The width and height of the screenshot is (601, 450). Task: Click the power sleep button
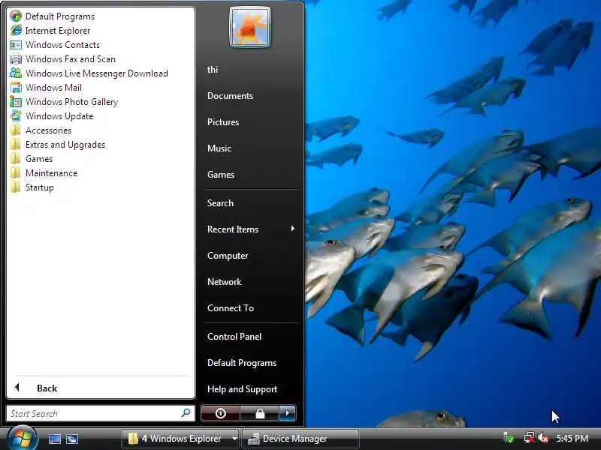(220, 413)
